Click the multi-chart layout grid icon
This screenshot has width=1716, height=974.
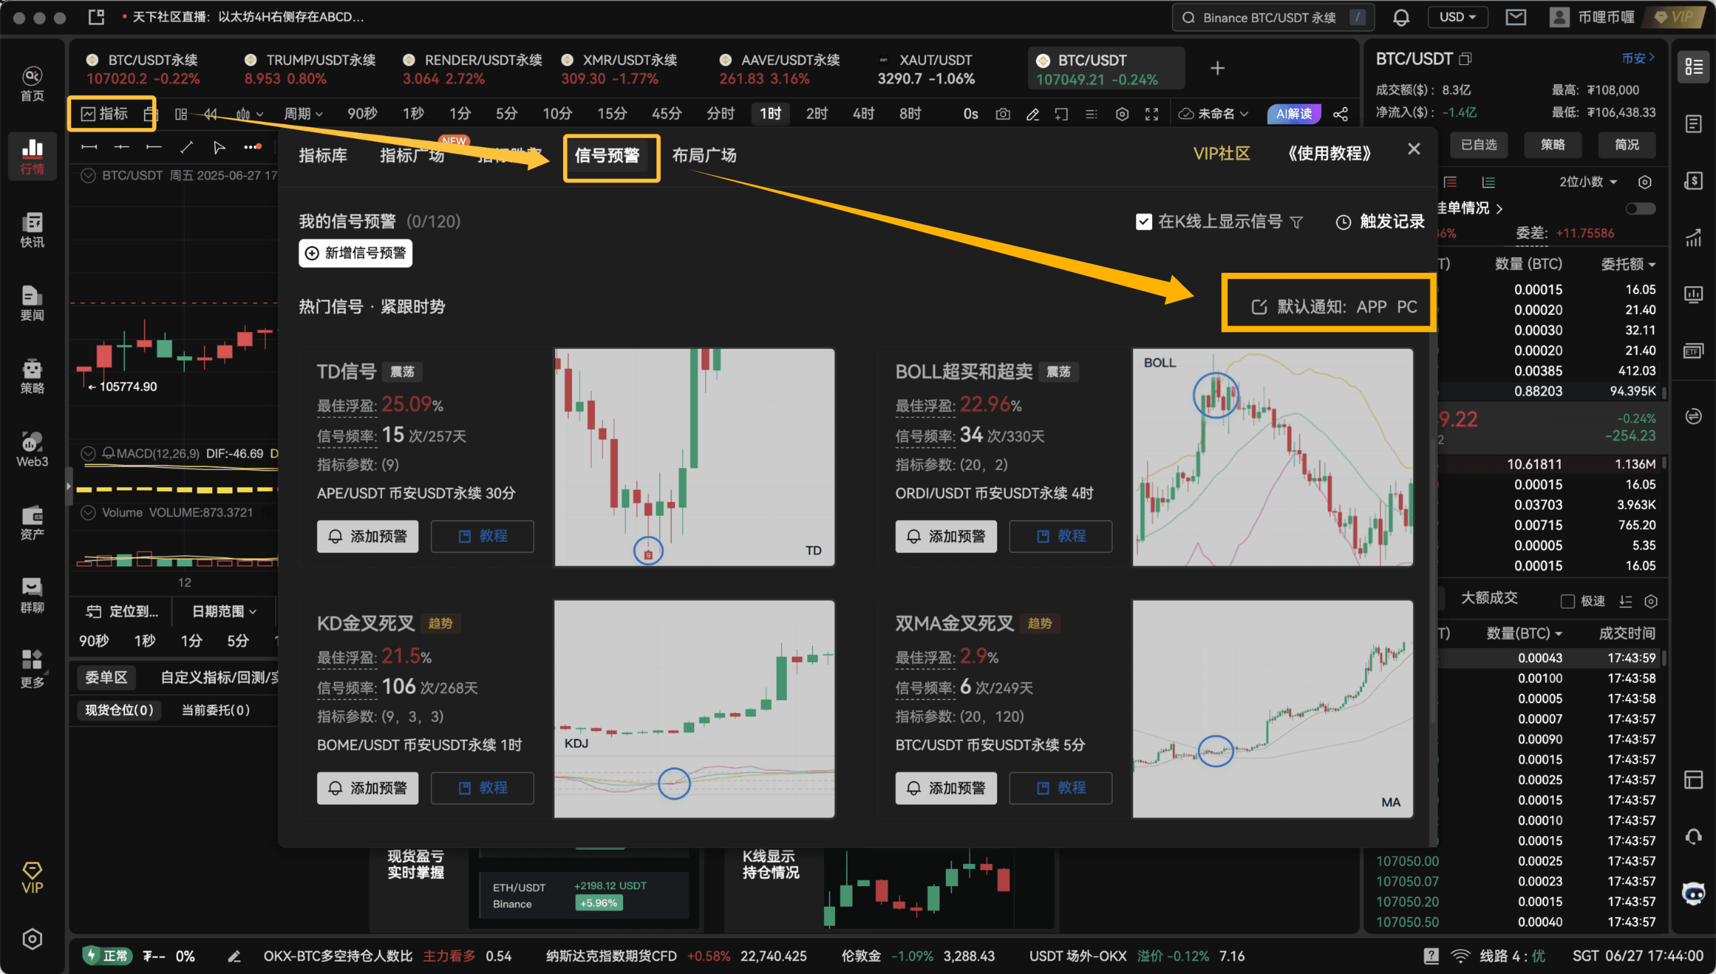tap(181, 114)
